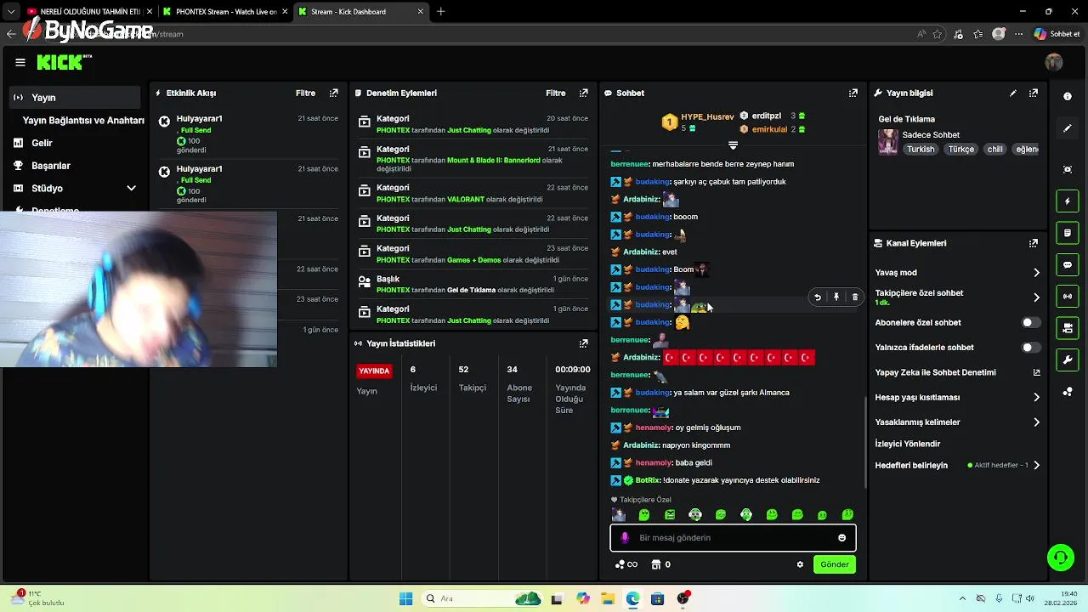Click the chill tag in stream info
The height and width of the screenshot is (612, 1088).
[x=994, y=150]
